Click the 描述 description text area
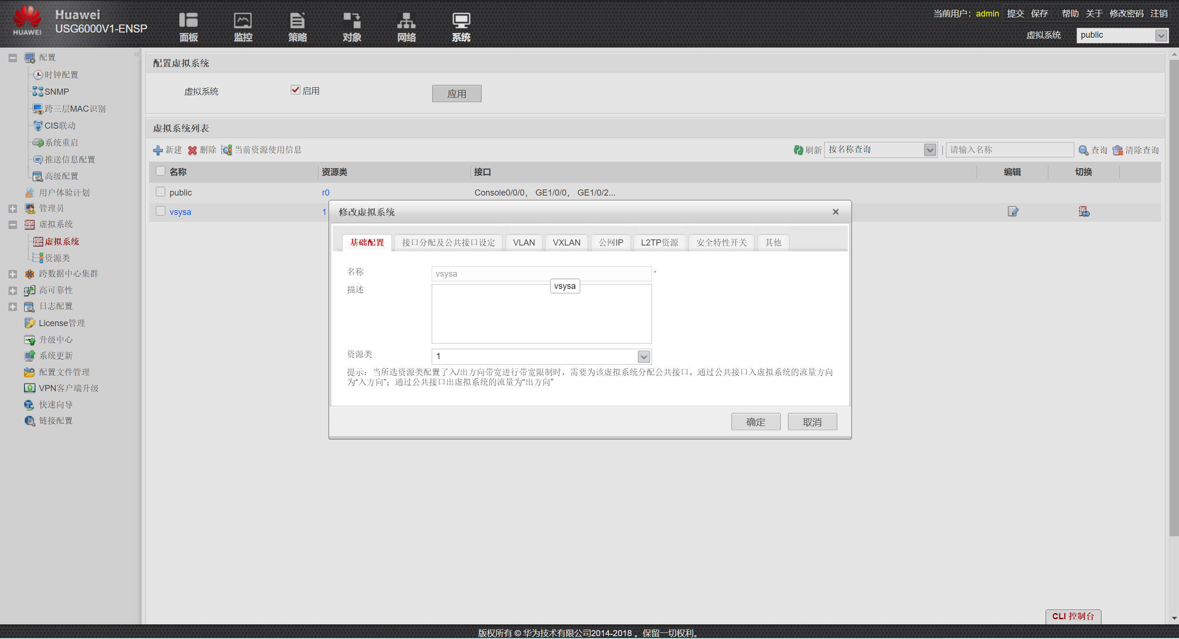 (x=541, y=316)
